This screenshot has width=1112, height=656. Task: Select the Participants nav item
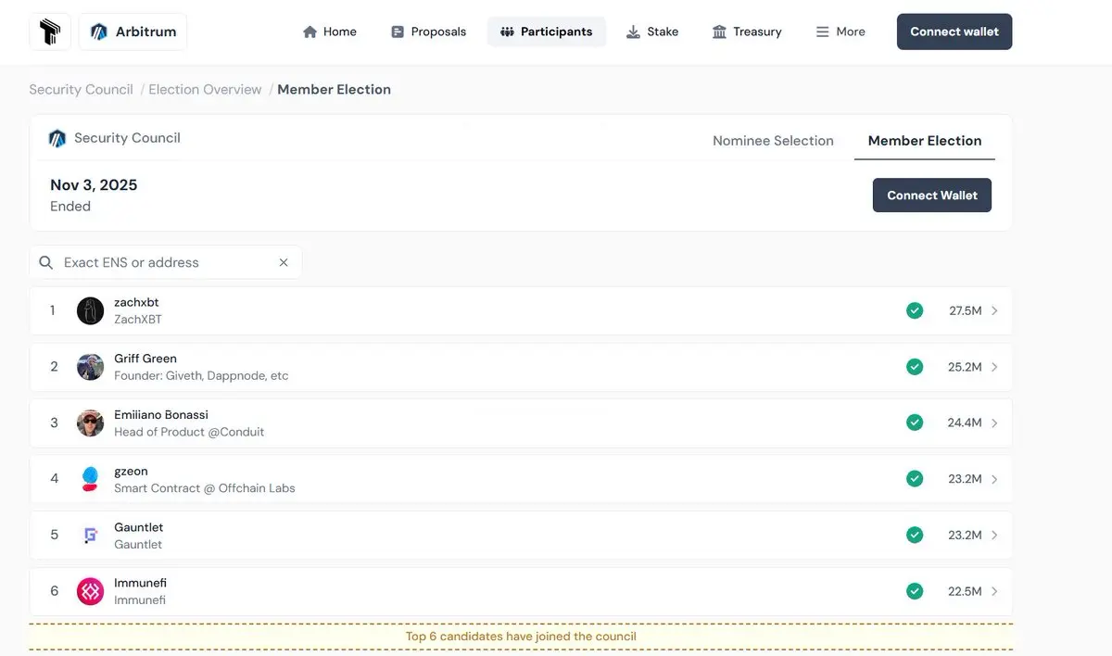(x=547, y=32)
